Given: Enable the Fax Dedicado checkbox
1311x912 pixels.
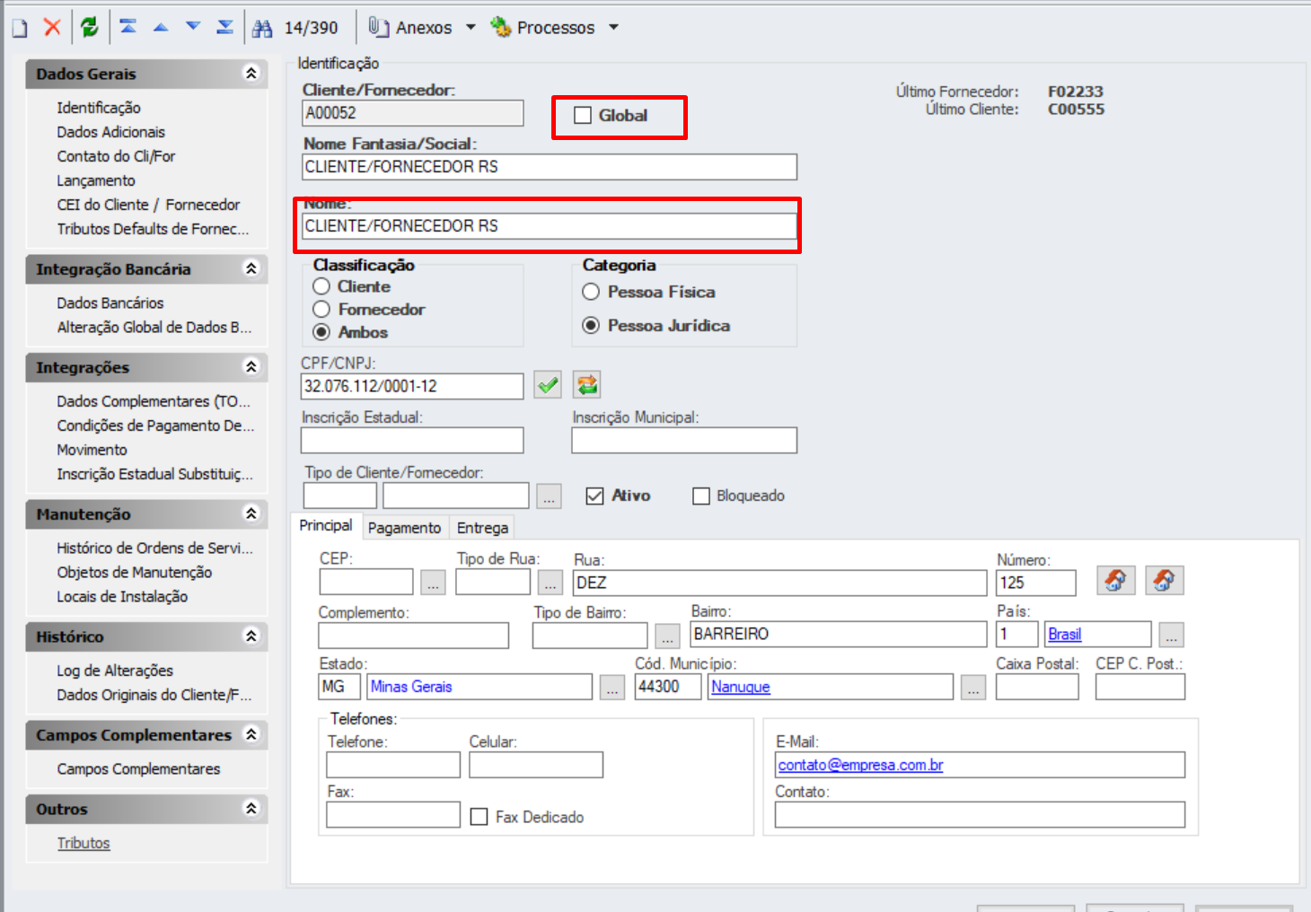Looking at the screenshot, I should [480, 817].
